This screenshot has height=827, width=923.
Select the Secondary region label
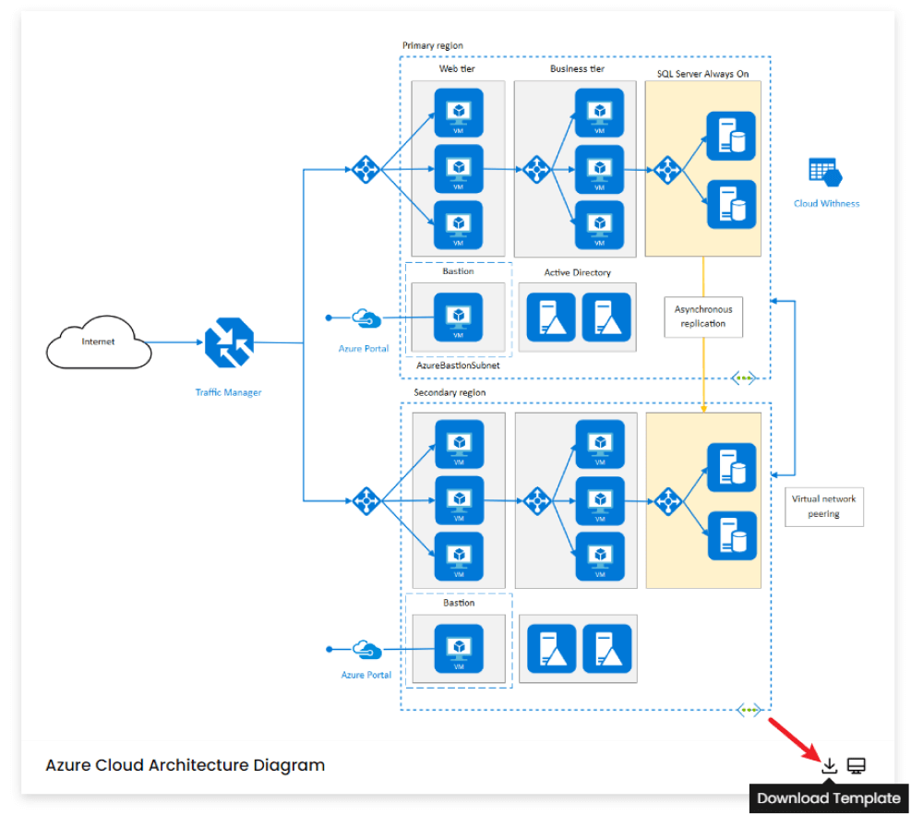pyautogui.click(x=450, y=392)
